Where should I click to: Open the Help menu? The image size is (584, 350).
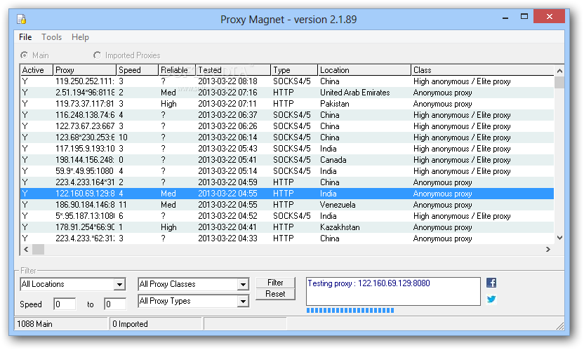pyautogui.click(x=80, y=37)
